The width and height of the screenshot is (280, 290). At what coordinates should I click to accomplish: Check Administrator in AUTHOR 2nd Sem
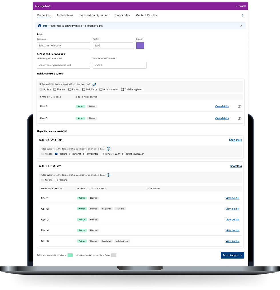[102, 154]
